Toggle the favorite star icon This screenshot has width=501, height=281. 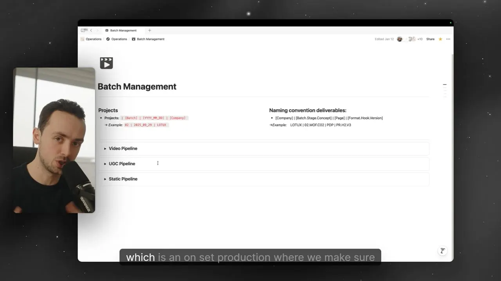click(440, 39)
